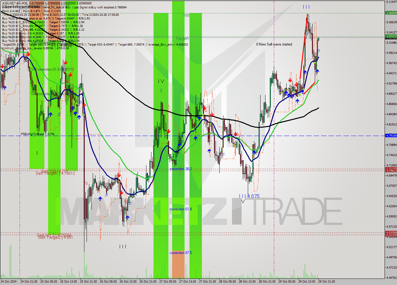Click the '25 Oct 21:30' time axis label
Viewport: 397px width, 285px height.
tap(89, 282)
